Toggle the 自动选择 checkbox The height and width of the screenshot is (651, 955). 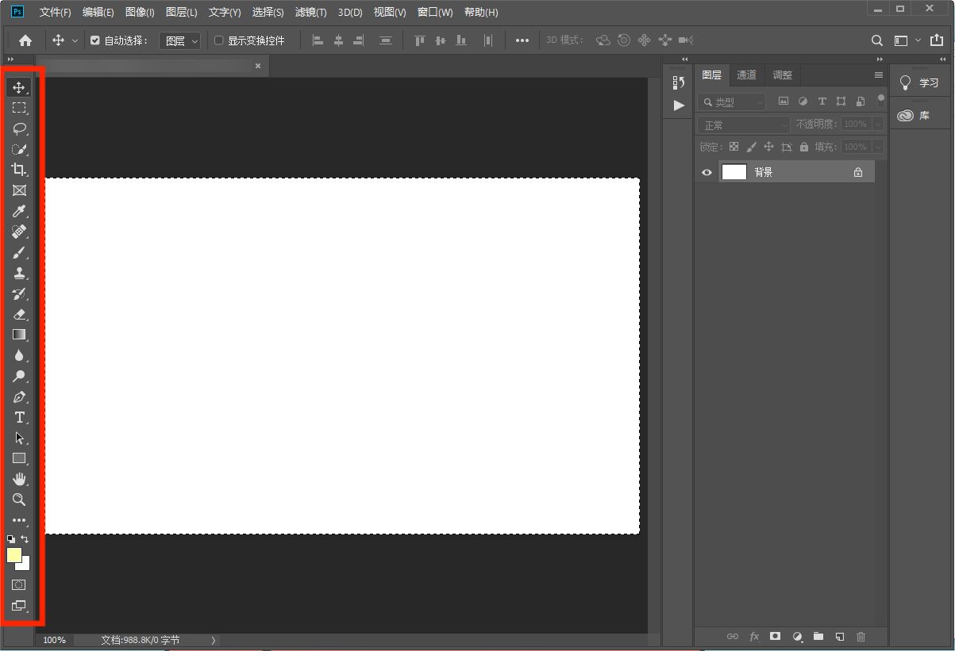(95, 40)
